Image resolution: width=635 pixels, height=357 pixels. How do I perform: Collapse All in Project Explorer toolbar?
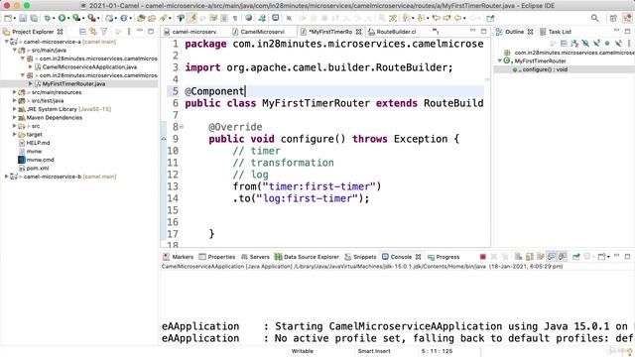tap(82, 31)
